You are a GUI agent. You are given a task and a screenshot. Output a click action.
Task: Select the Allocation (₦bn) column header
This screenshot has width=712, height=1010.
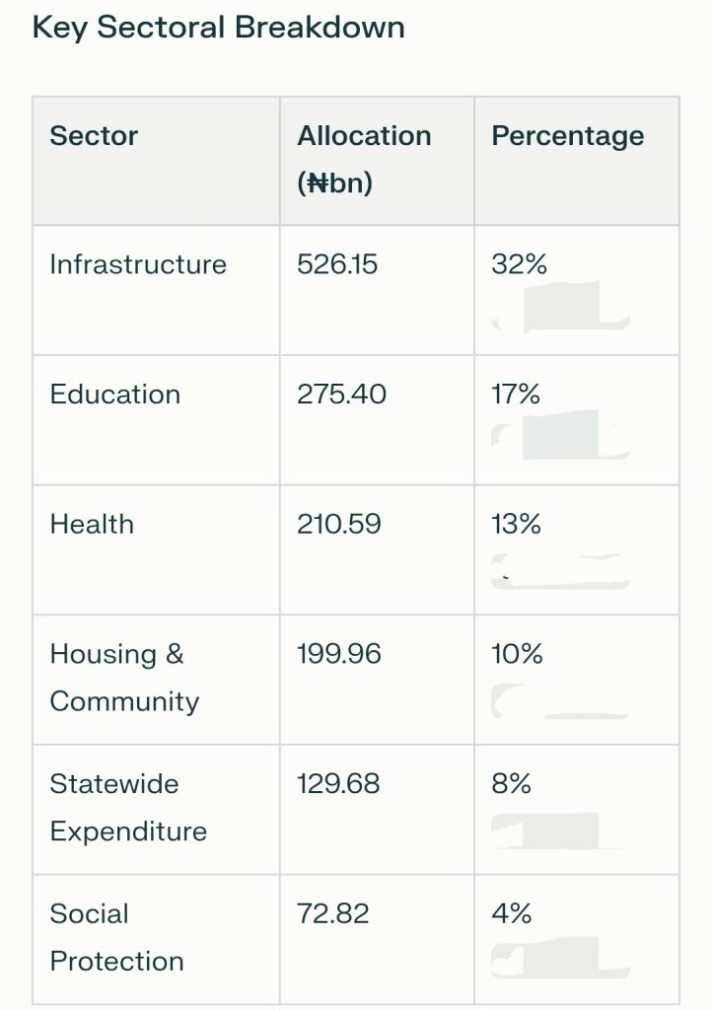tap(364, 159)
